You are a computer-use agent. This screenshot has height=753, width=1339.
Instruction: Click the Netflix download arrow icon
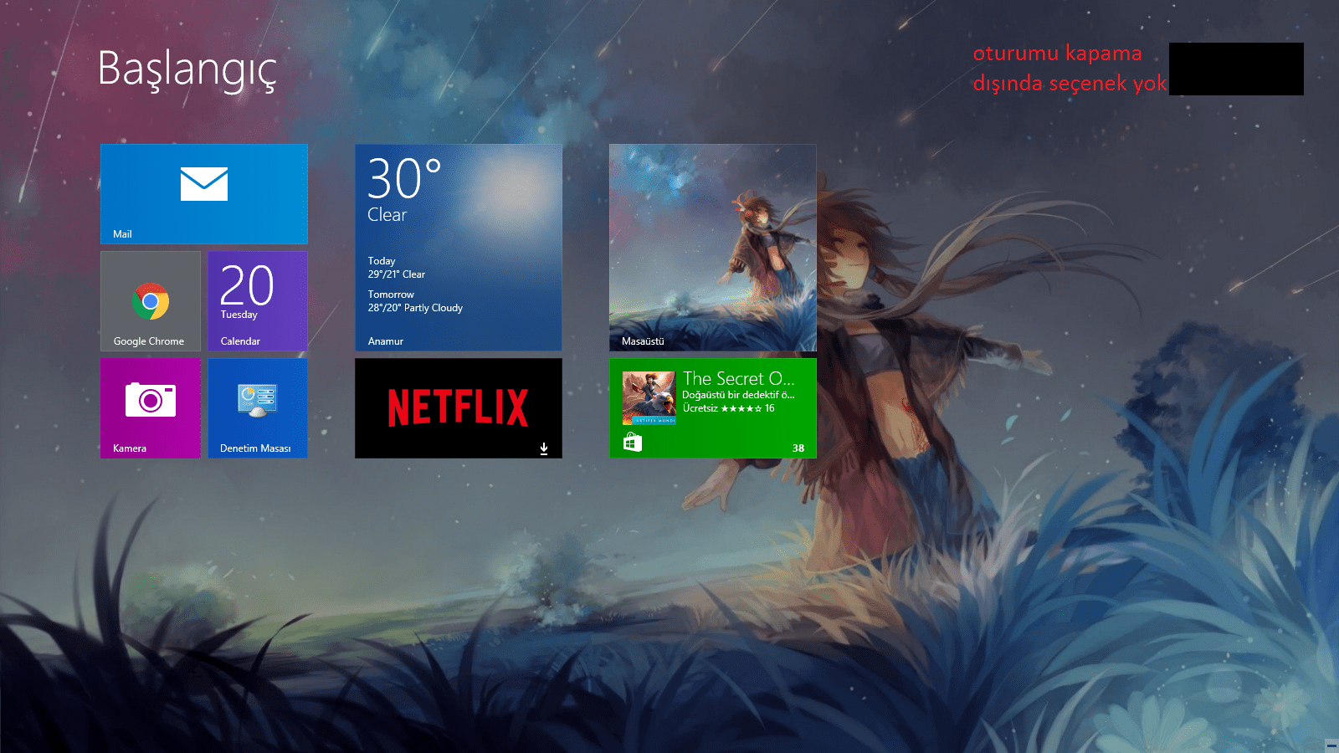tap(544, 449)
